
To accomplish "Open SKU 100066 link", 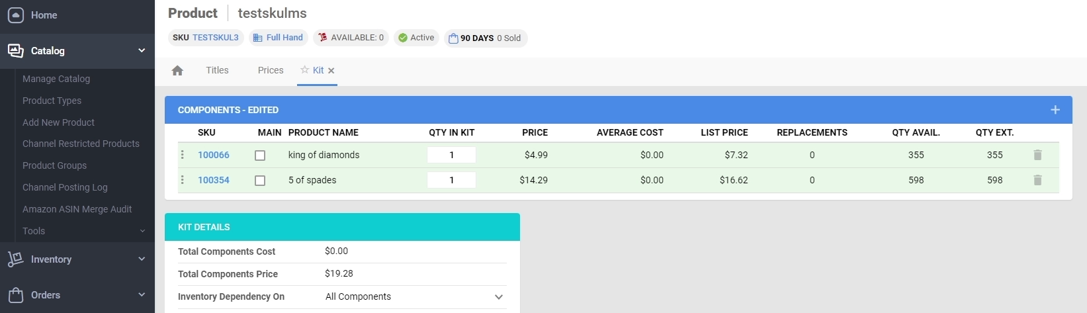I will click(x=214, y=155).
